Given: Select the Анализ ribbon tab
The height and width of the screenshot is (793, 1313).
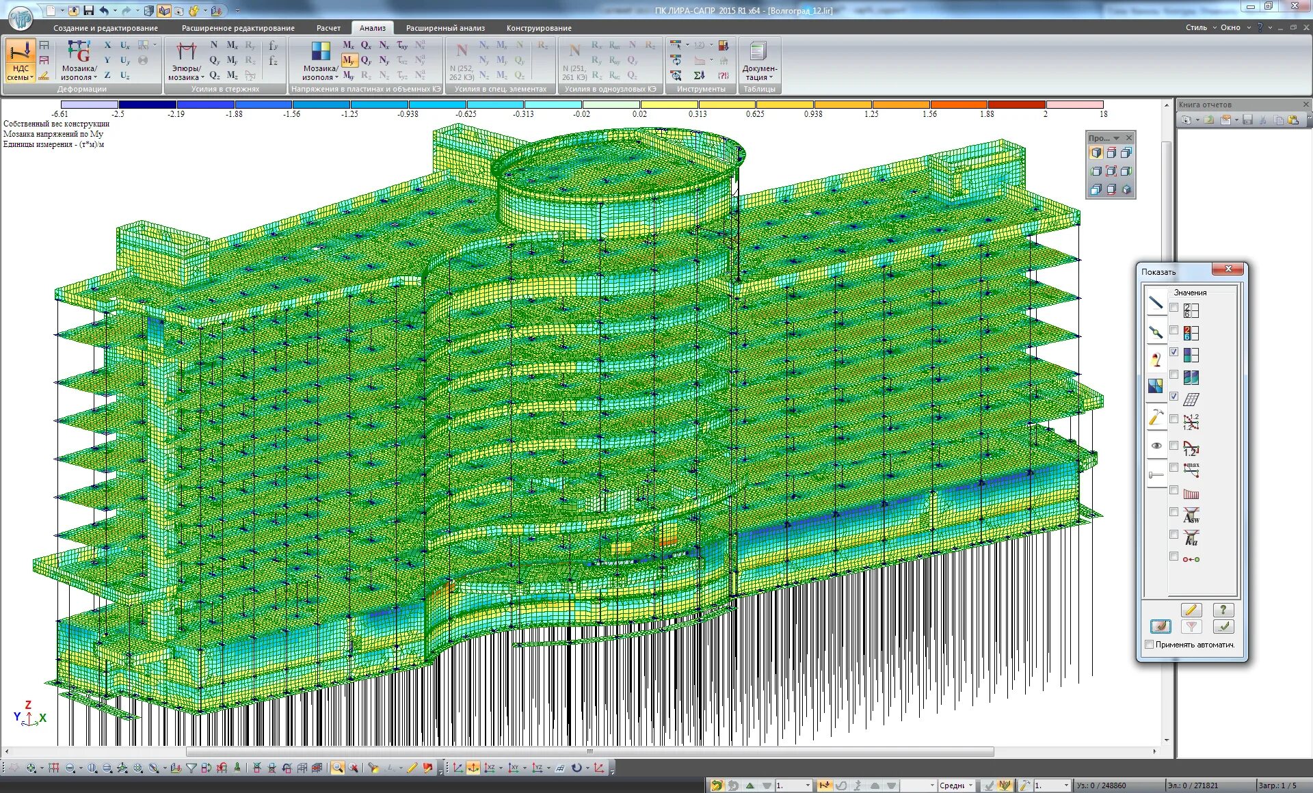Looking at the screenshot, I should pos(373,28).
